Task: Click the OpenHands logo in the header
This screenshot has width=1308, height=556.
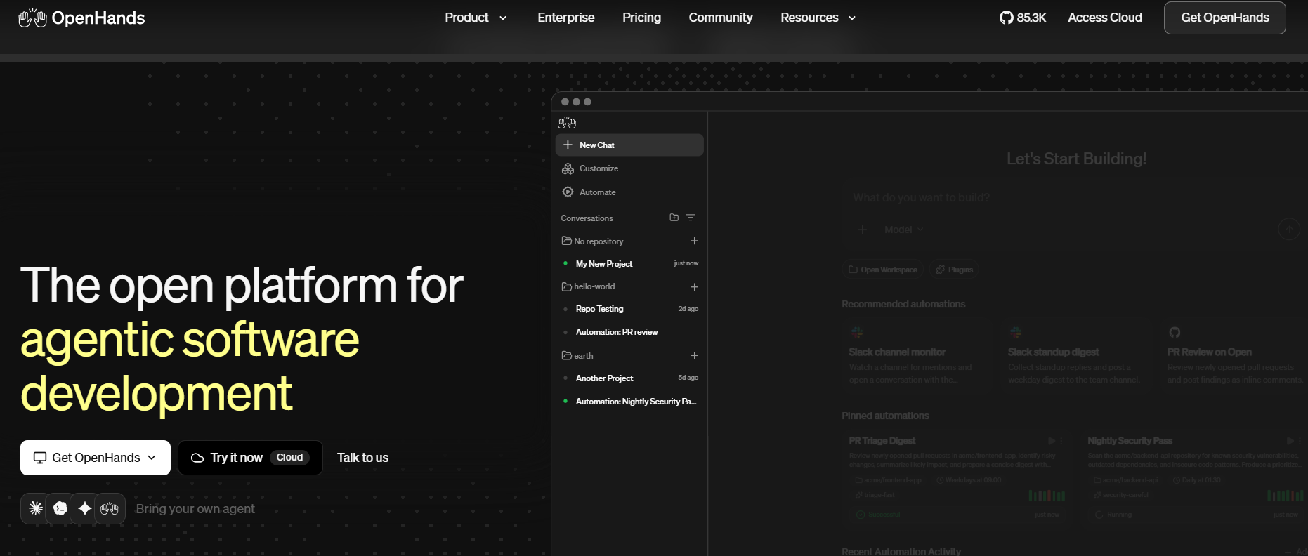Action: (81, 18)
